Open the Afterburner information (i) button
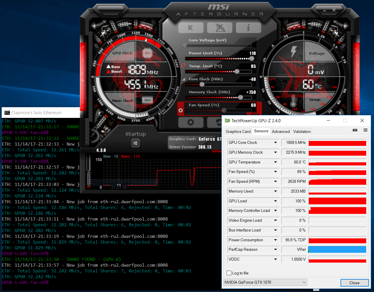 [x=248, y=28]
